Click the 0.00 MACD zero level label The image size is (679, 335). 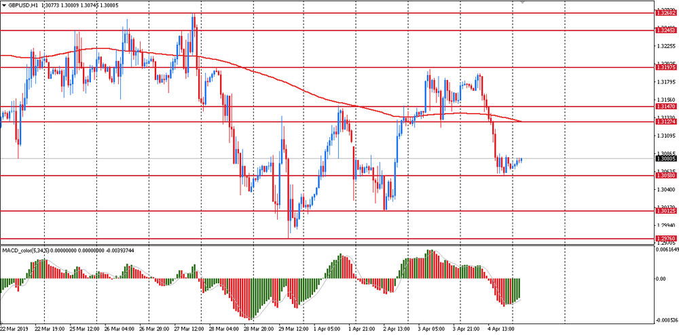coord(661,279)
